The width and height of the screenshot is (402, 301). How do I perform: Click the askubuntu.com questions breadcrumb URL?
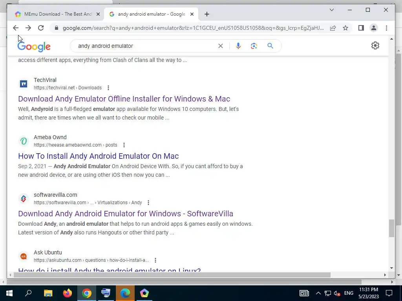point(91,260)
